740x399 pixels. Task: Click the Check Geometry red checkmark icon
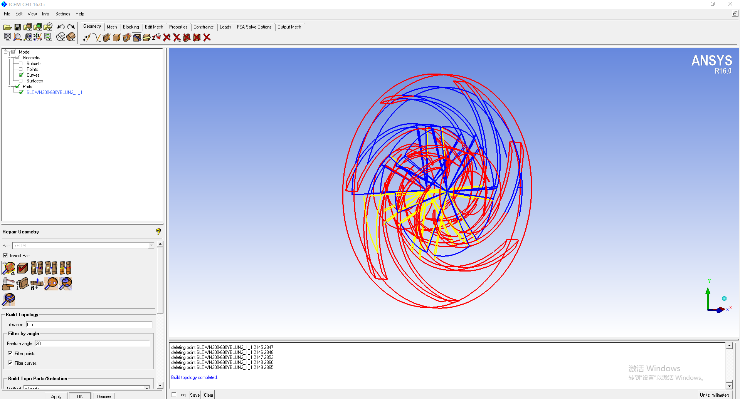[23, 268]
